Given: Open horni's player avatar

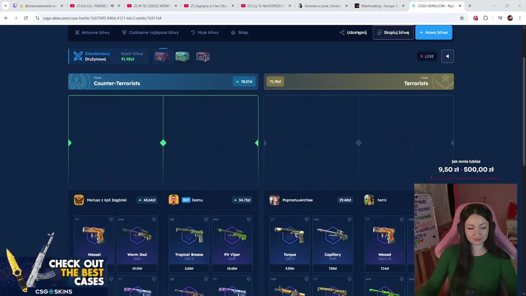Looking at the screenshot, I should (369, 200).
